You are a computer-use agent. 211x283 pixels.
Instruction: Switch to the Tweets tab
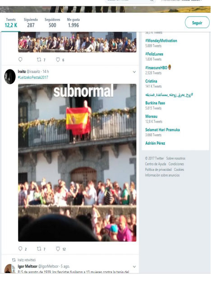[11, 23]
